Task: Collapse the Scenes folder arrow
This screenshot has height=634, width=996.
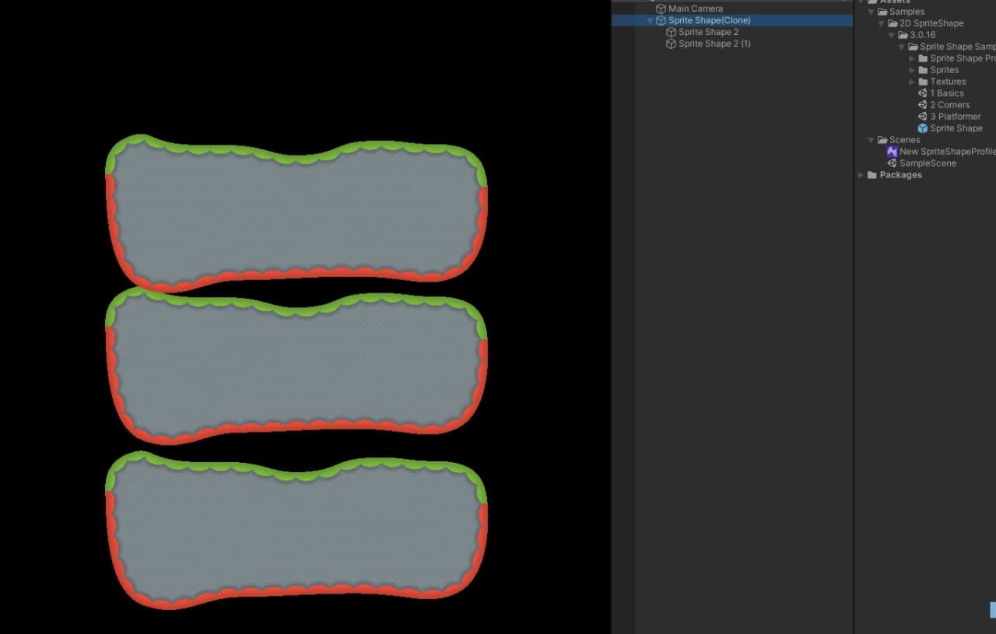Action: [x=871, y=140]
